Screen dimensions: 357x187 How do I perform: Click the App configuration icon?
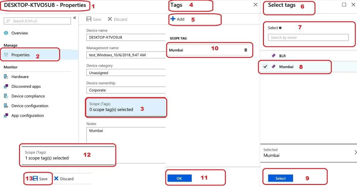point(6,115)
